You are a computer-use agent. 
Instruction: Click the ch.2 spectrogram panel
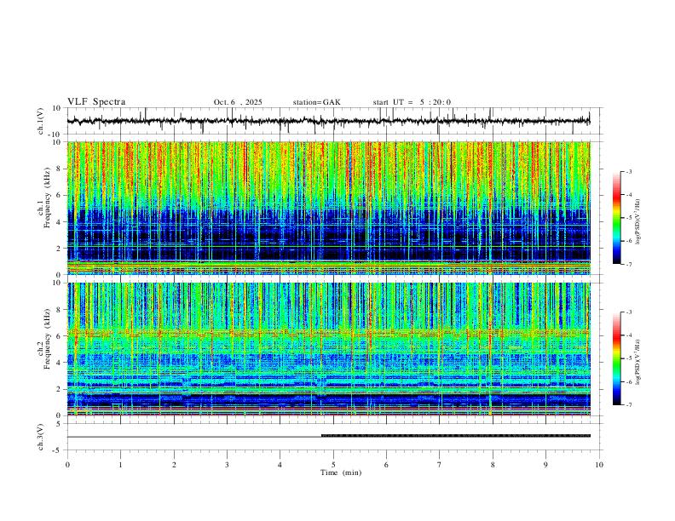pyautogui.click(x=328, y=349)
